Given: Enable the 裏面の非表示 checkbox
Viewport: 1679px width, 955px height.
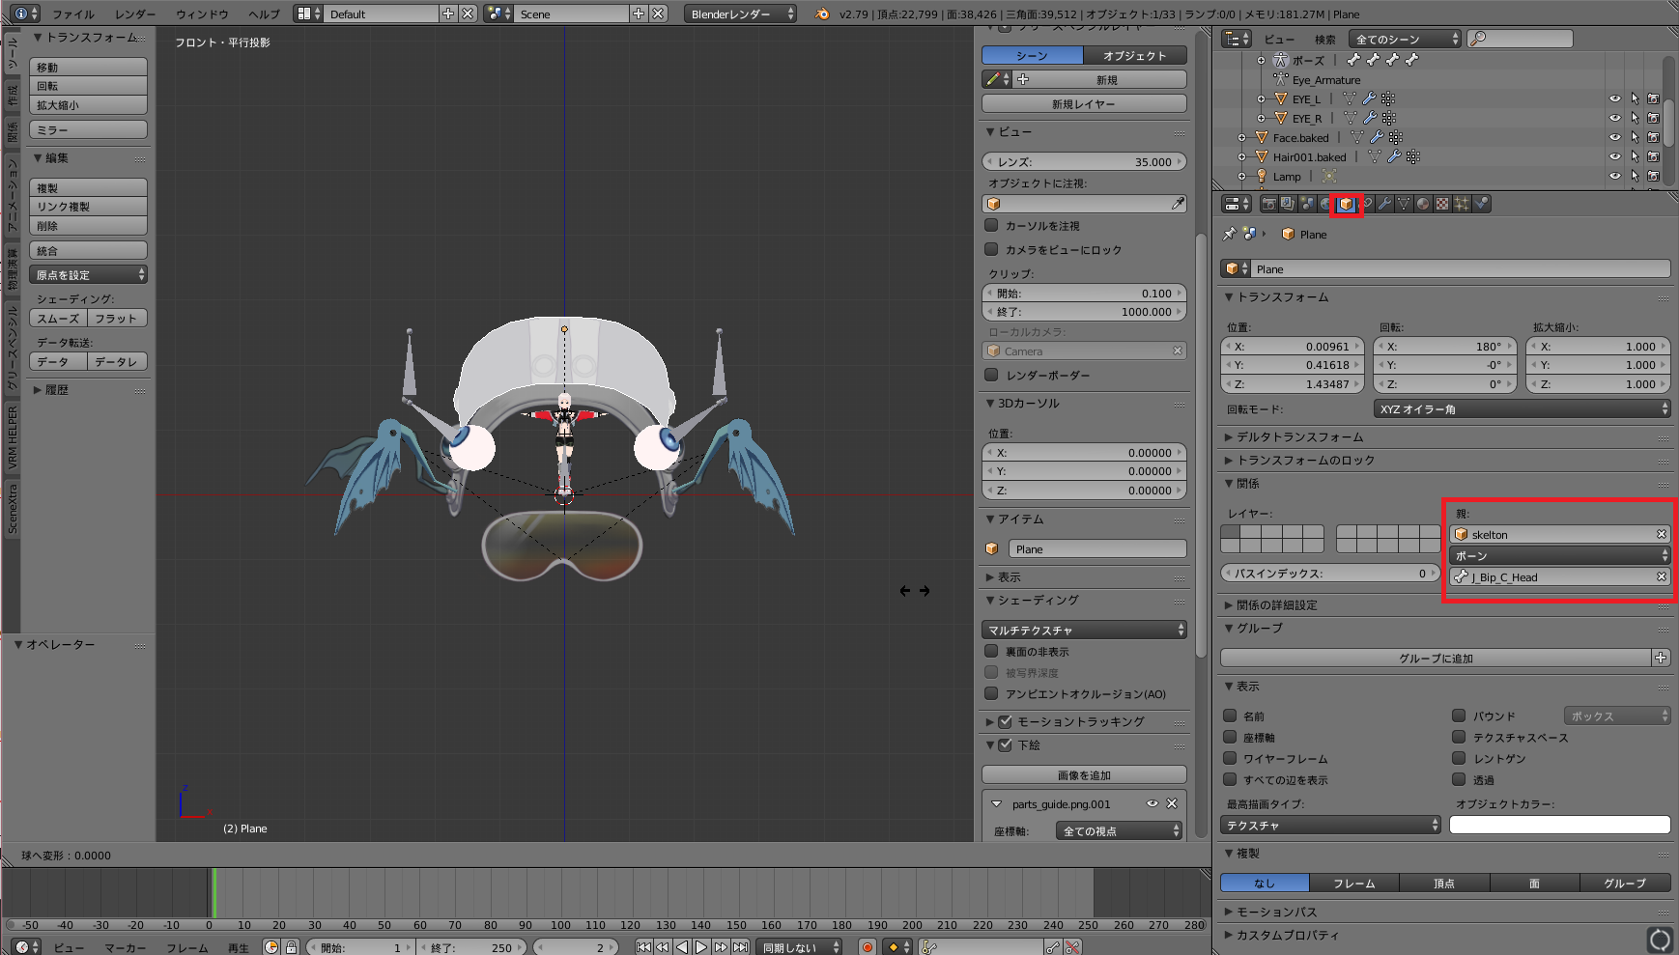Looking at the screenshot, I should (991, 651).
